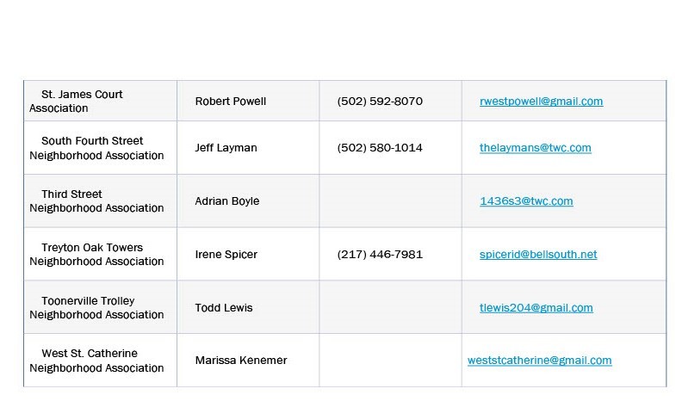Open the 1436s3@twc.com email link
The height and width of the screenshot is (401, 676).
526,201
